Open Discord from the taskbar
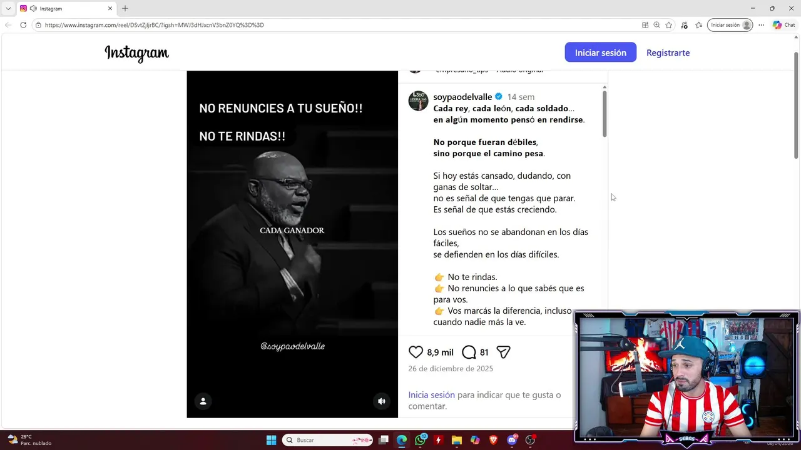 [512, 440]
